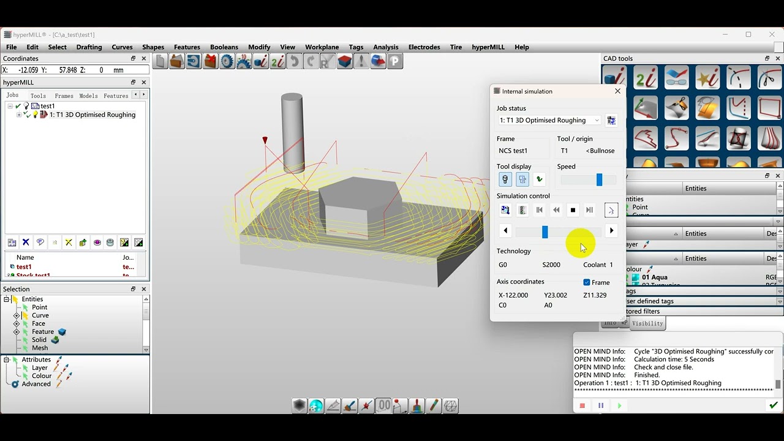Click the new document toolbar icon
784x441 pixels.
(160, 61)
